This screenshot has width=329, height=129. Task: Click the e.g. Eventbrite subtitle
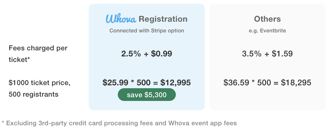[x=267, y=31]
